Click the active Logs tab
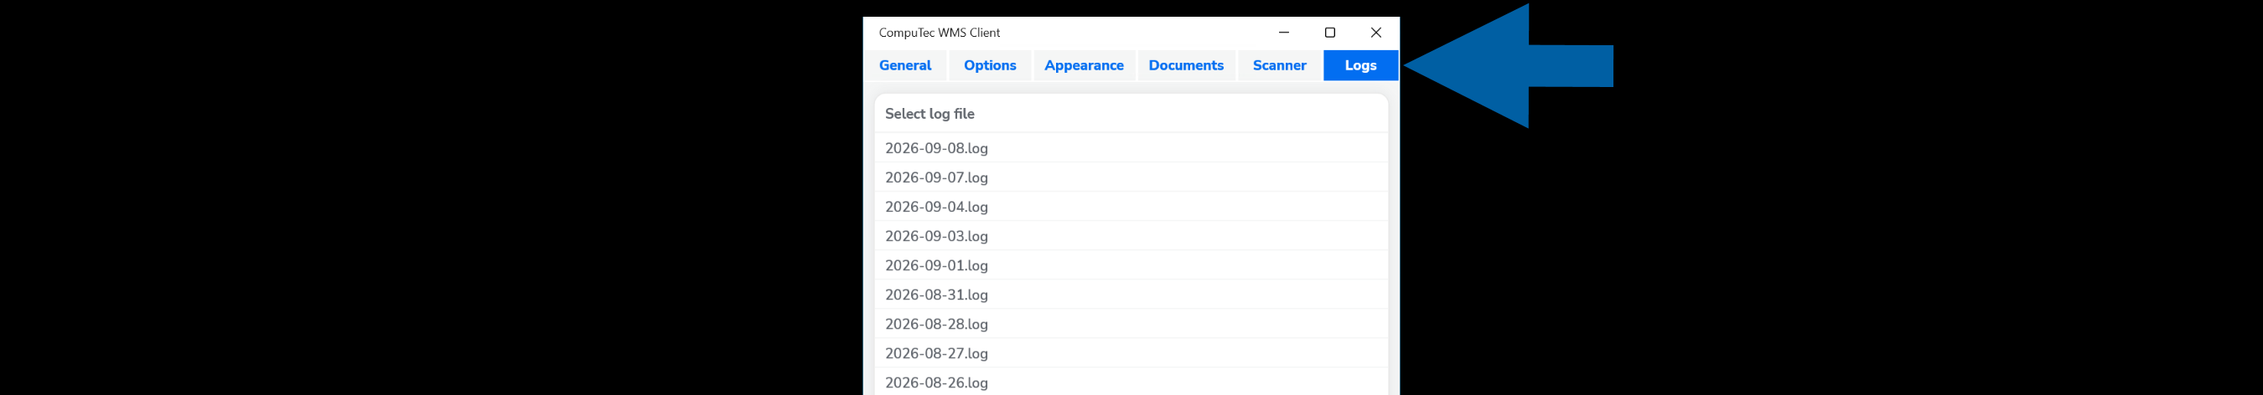This screenshot has height=395, width=2263. pyautogui.click(x=1360, y=65)
